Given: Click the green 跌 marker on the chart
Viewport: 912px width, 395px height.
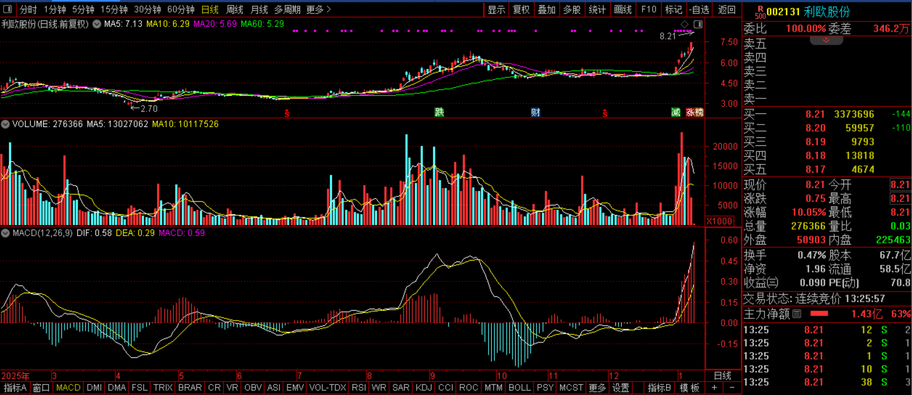Looking at the screenshot, I should 439,112.
